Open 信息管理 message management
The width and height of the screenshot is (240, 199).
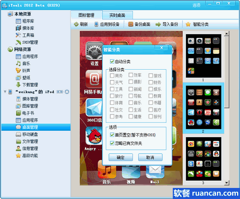pyautogui.click(x=27, y=149)
